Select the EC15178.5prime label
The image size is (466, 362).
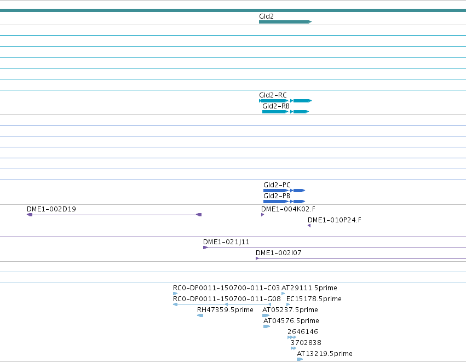pyautogui.click(x=314, y=299)
